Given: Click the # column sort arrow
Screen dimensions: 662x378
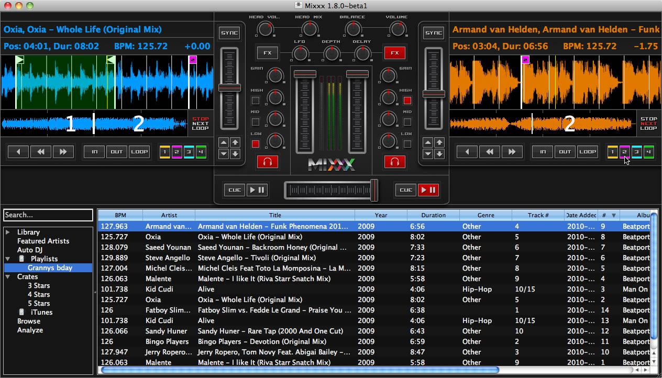Looking at the screenshot, I should point(613,215).
